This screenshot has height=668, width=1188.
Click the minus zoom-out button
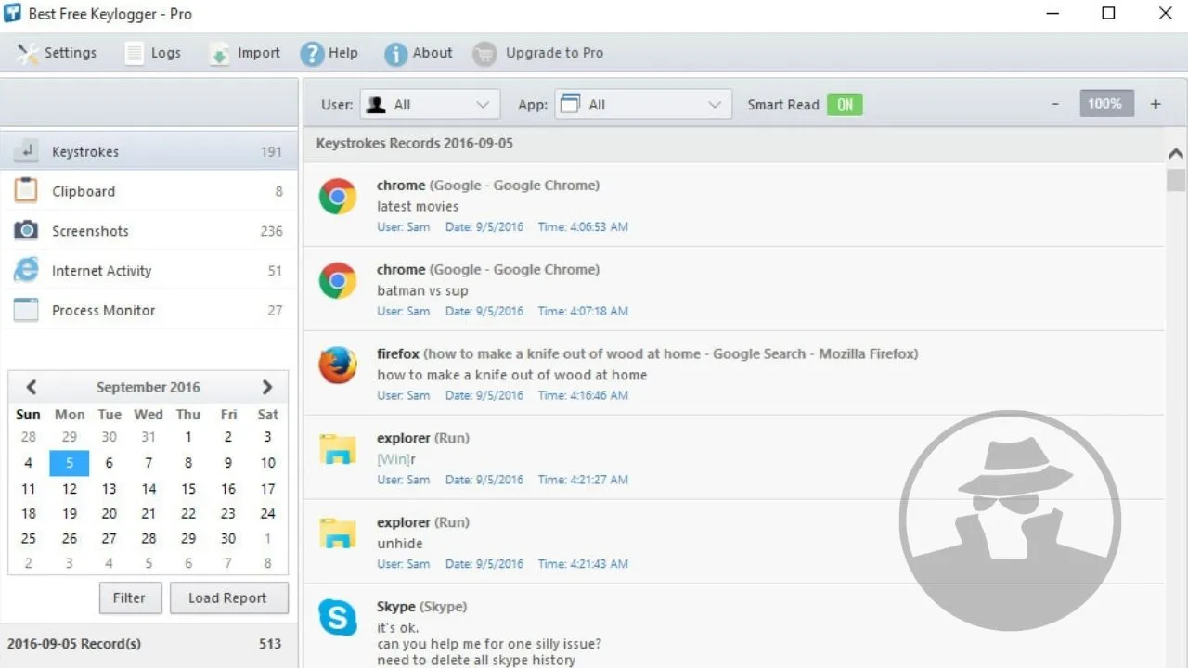point(1055,104)
